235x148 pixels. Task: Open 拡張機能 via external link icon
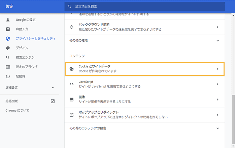(53, 101)
